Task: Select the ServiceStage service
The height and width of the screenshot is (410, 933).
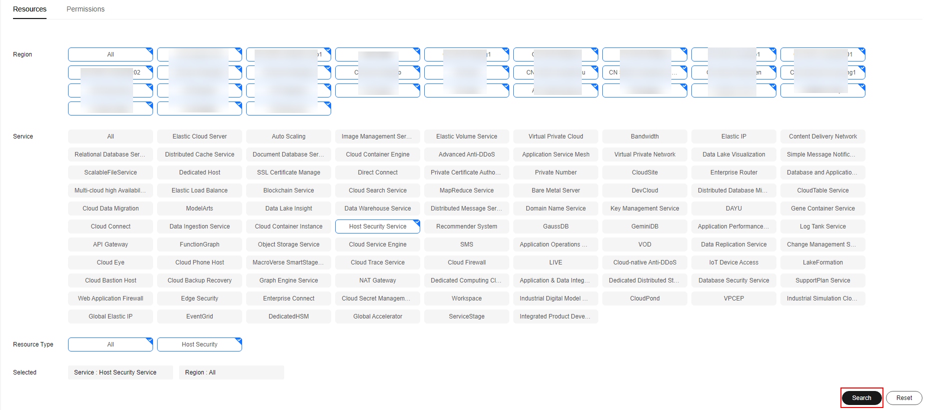Action: pyautogui.click(x=467, y=316)
